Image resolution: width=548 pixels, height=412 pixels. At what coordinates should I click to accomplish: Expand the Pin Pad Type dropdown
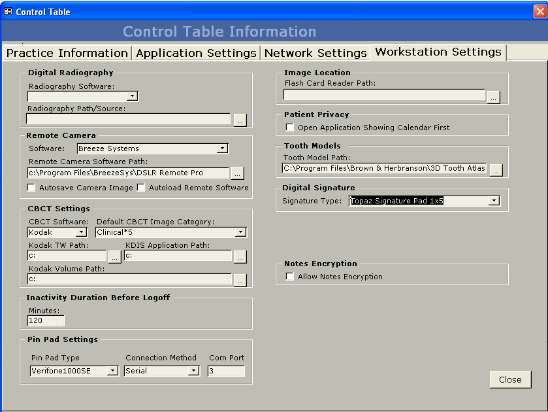(x=112, y=371)
